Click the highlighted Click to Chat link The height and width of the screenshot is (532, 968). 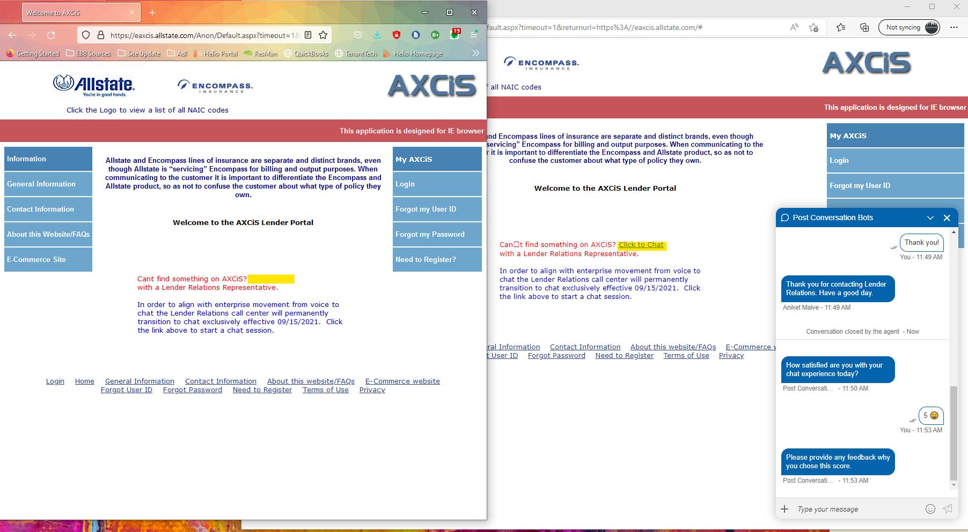pos(641,244)
